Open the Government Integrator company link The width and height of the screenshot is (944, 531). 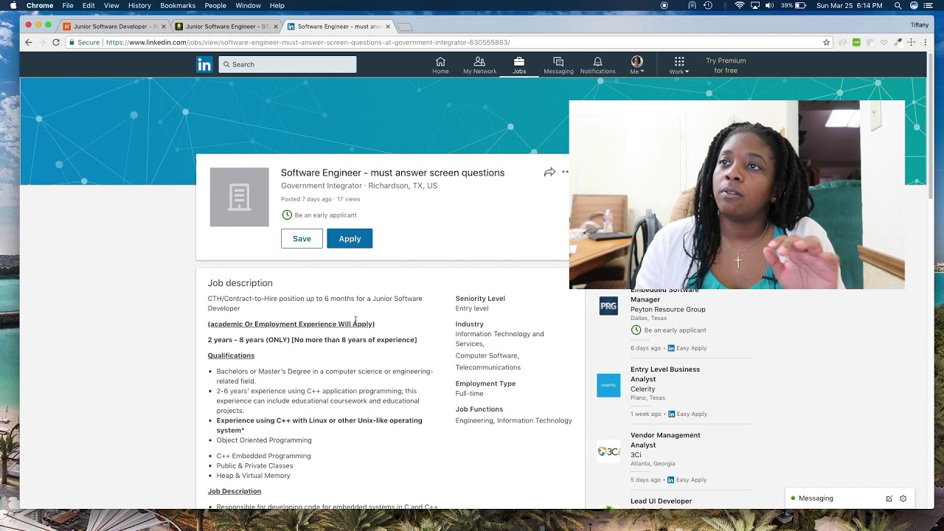pyautogui.click(x=321, y=186)
